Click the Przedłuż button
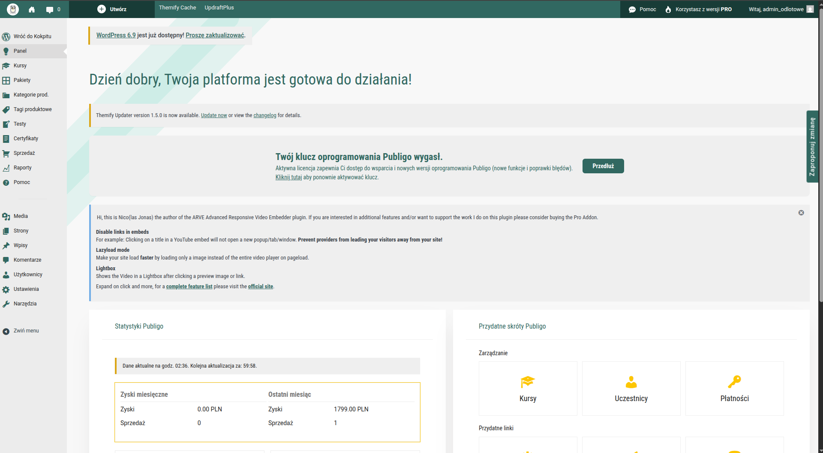Screen dimensions: 823x453 coord(603,166)
